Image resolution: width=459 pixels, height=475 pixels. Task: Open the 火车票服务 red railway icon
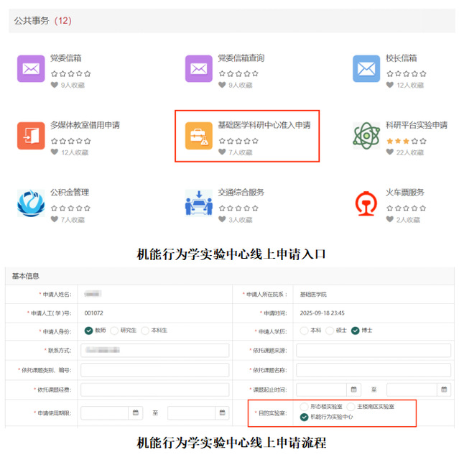coord(366,203)
